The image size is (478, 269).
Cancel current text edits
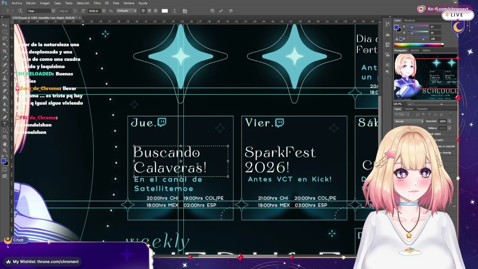click(212, 11)
